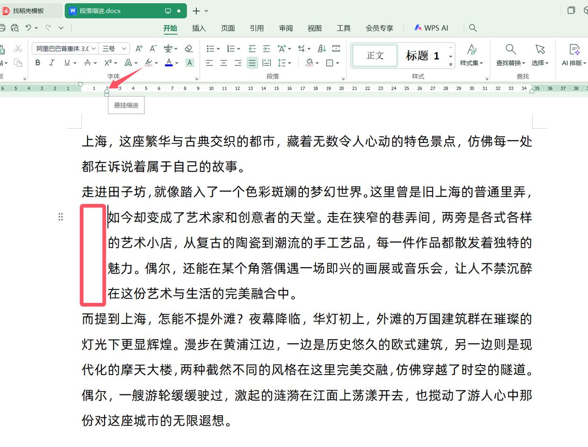
Task: Toggle strikethrough formatting
Action: pyautogui.click(x=88, y=63)
